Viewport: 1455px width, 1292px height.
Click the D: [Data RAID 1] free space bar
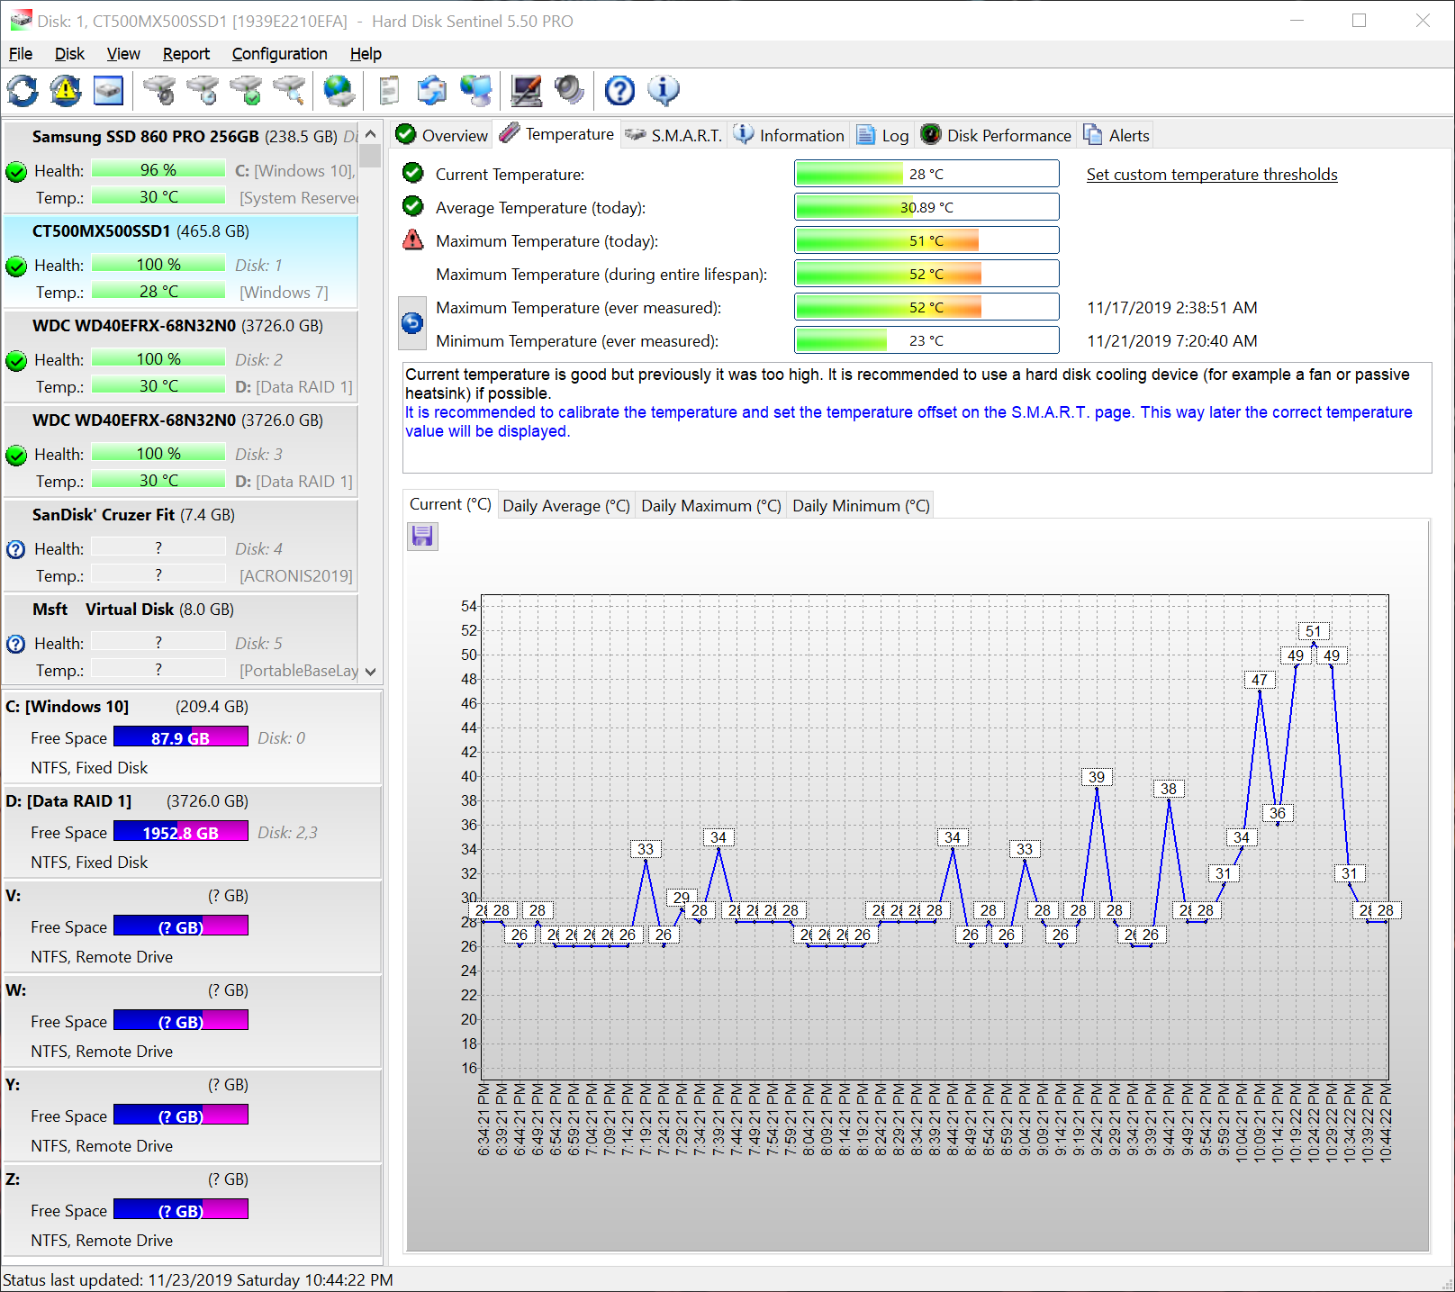click(x=181, y=832)
